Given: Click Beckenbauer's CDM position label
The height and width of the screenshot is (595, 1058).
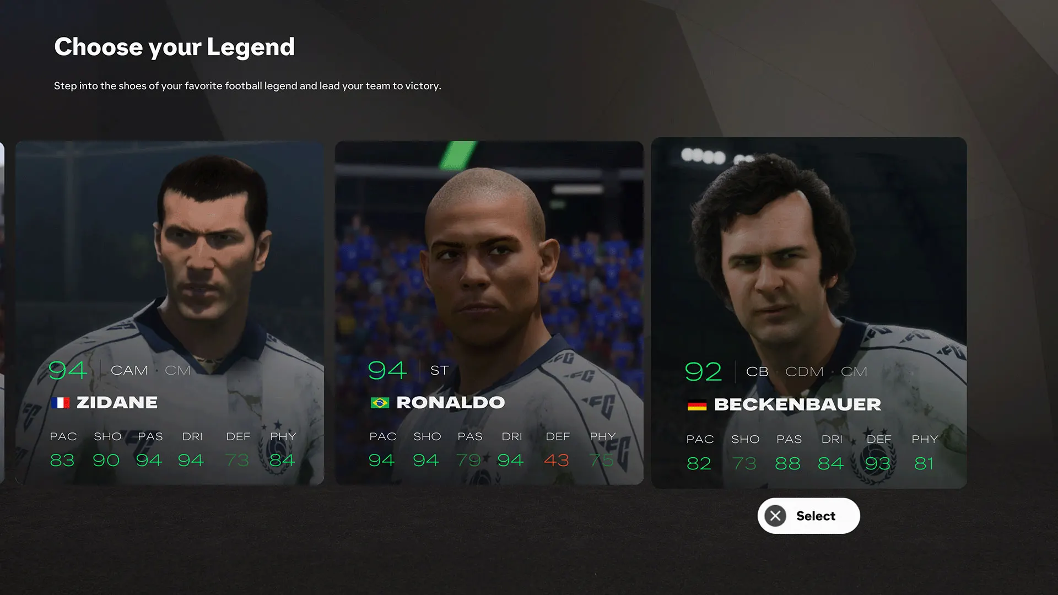Looking at the screenshot, I should coord(805,372).
